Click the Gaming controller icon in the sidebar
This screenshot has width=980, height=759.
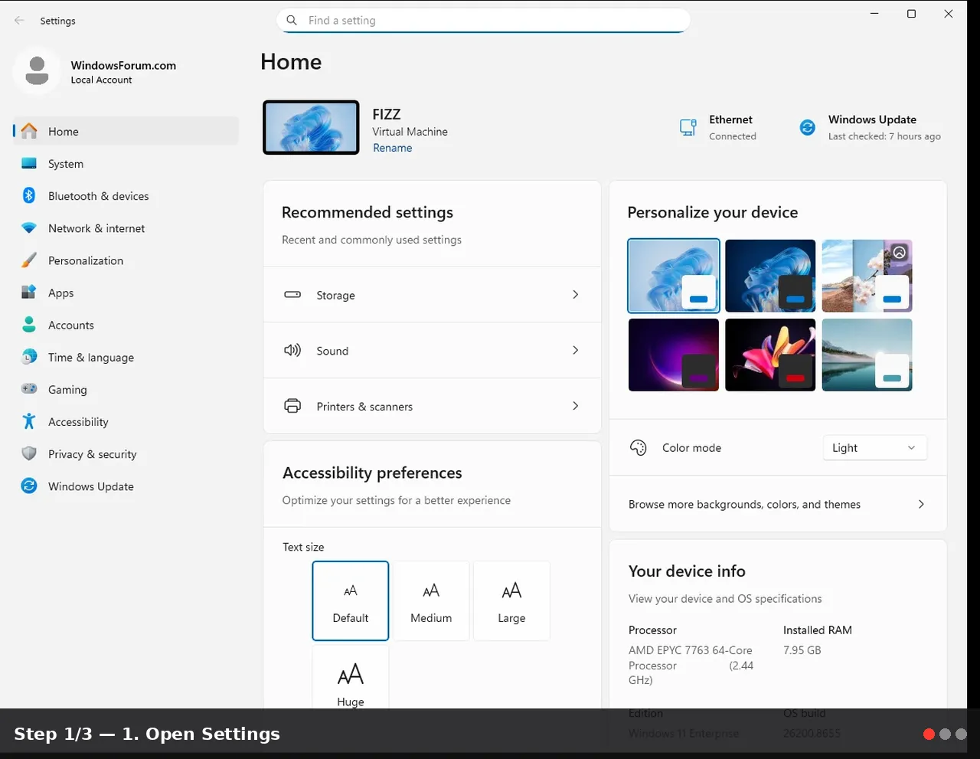[29, 389]
